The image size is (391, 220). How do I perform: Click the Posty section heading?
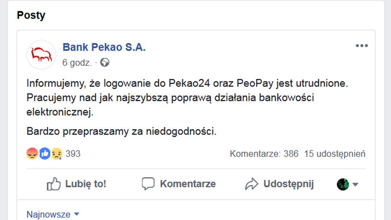[x=31, y=15]
